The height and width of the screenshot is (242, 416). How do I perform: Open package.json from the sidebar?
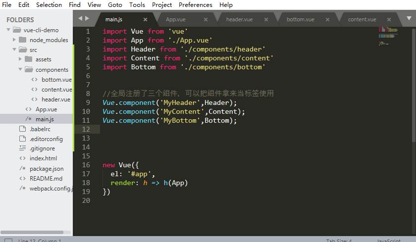(47, 169)
